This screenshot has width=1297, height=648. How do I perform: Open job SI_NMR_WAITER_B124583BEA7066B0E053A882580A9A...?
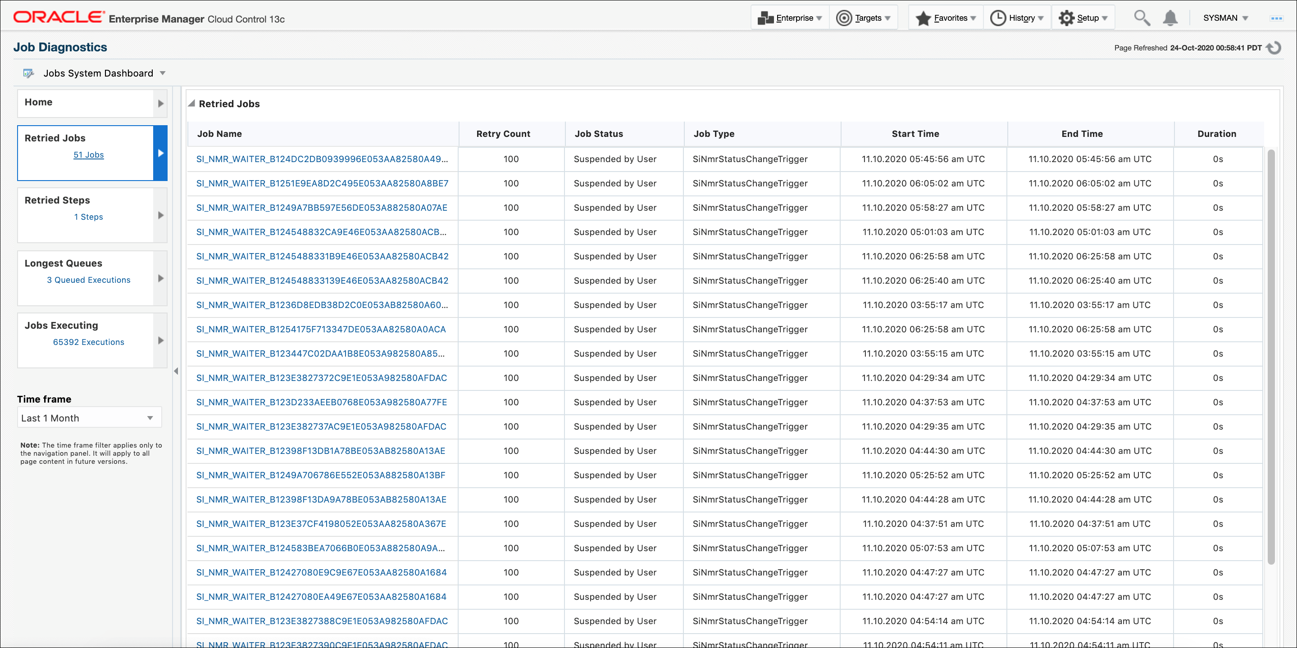[320, 548]
